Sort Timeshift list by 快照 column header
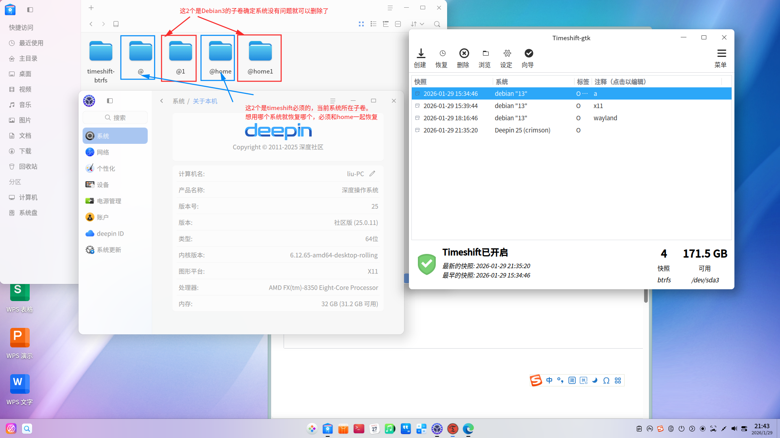The width and height of the screenshot is (780, 438). (x=452, y=82)
